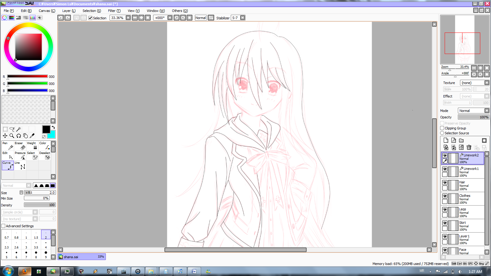
Task: Swap foreground and background colors
Action: 53,128
